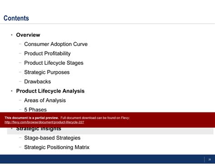
Task: Select the Strategic Positioning Matrix entry
Action: (x=57, y=147)
